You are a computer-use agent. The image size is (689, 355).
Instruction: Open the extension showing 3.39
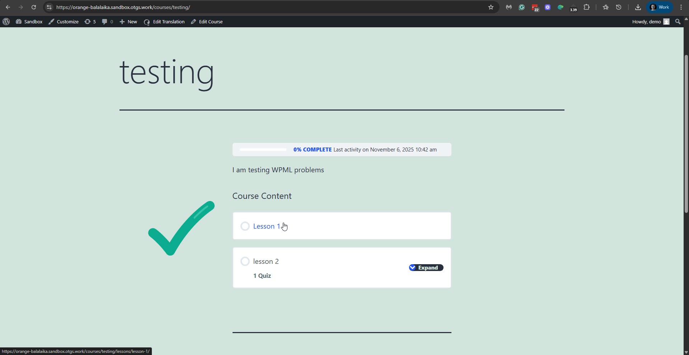click(573, 8)
